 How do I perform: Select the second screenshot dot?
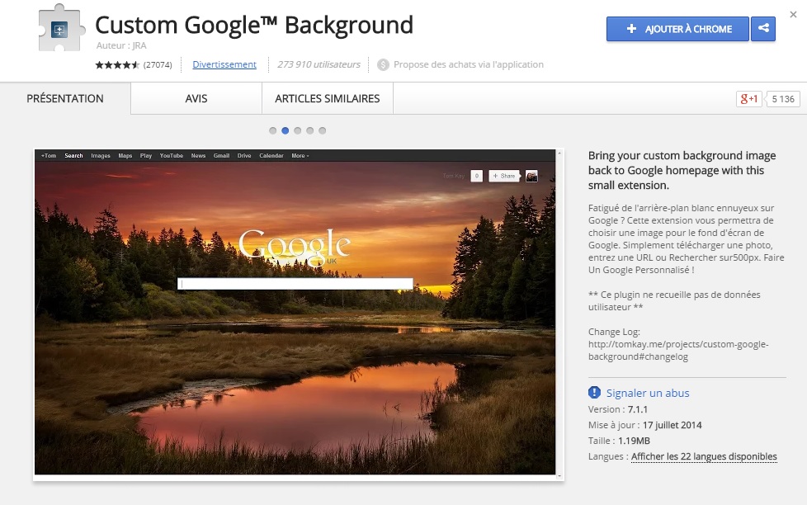pyautogui.click(x=286, y=130)
